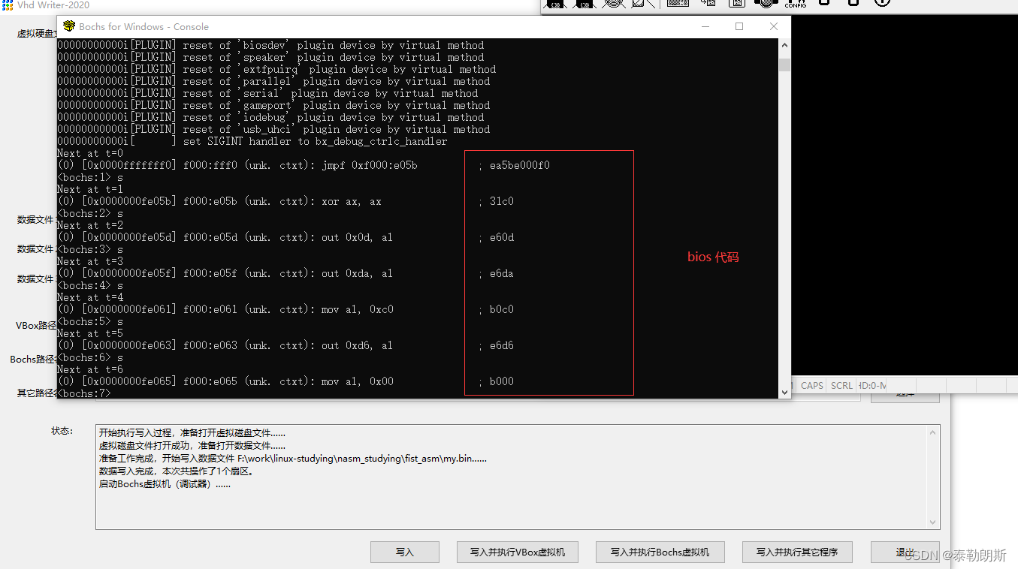This screenshot has height=569, width=1018.
Task: Click the status log scrollbar up arrow
Action: click(x=934, y=432)
